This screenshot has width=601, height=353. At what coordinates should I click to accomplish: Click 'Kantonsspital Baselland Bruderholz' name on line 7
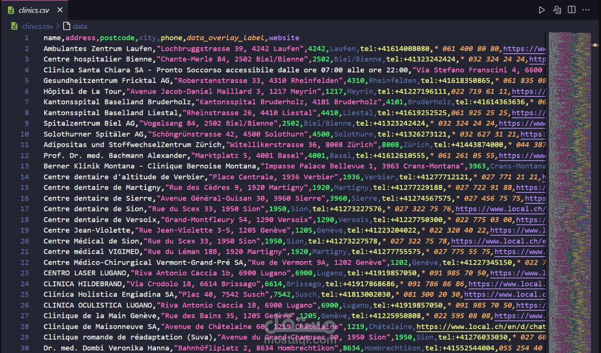(x=117, y=102)
